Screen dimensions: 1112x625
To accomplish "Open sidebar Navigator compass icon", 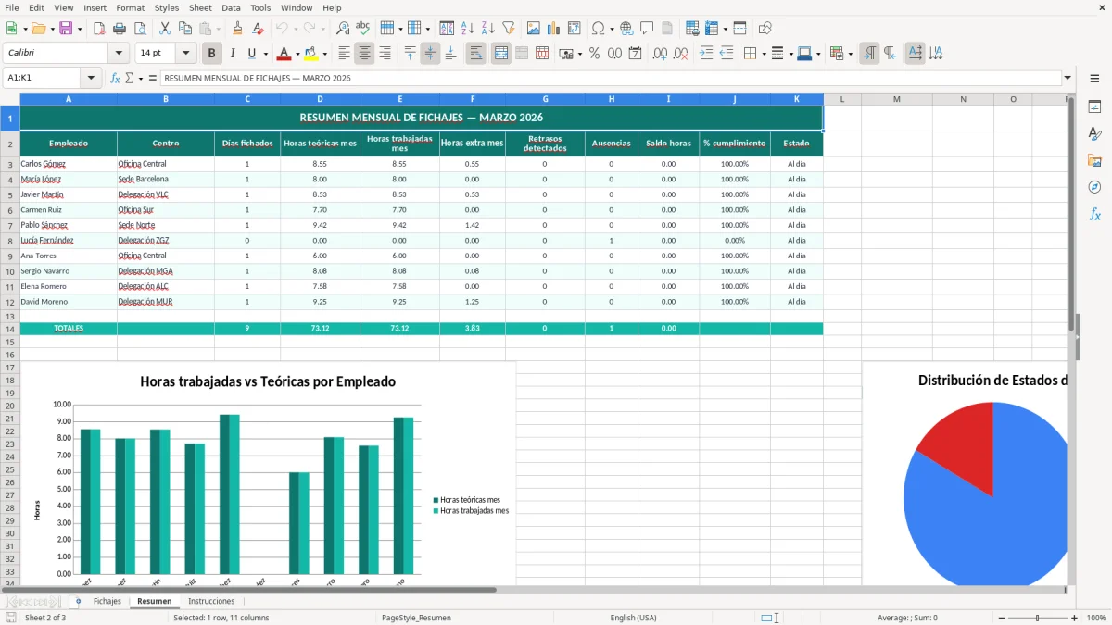I will 1094,188.
